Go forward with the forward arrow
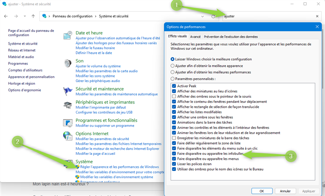 pyautogui.click(x=16, y=16)
